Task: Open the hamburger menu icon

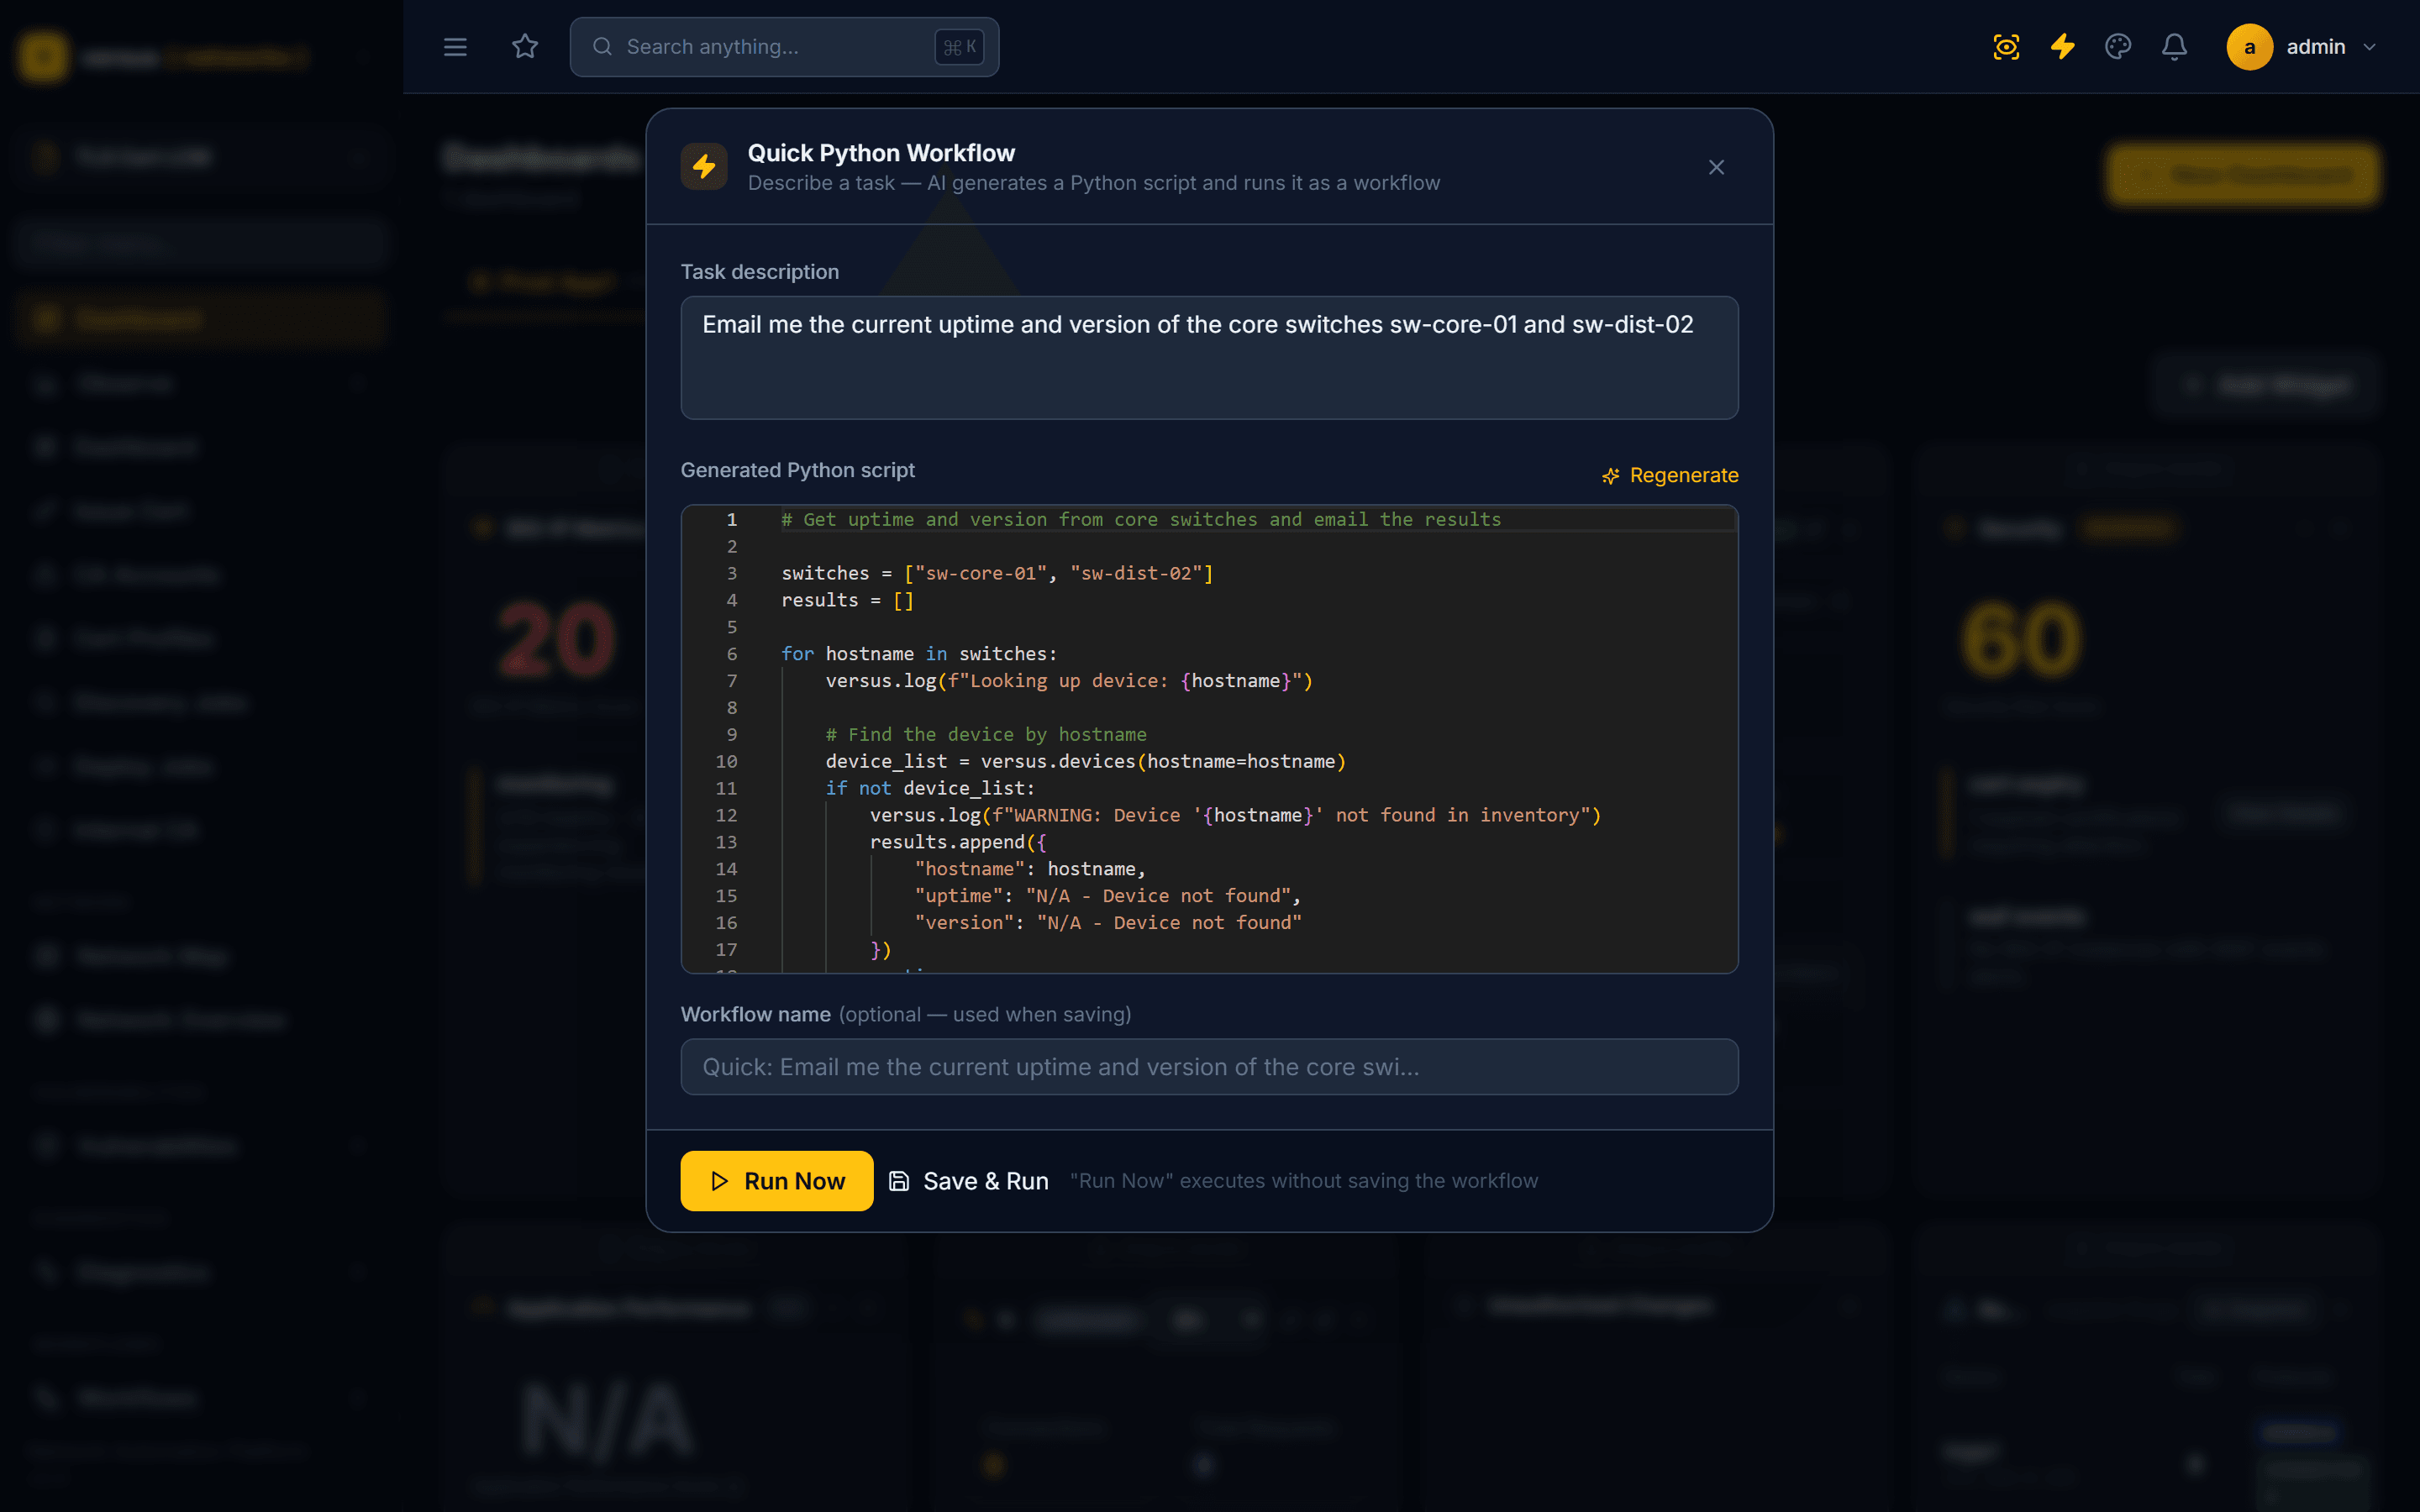Action: tap(455, 47)
